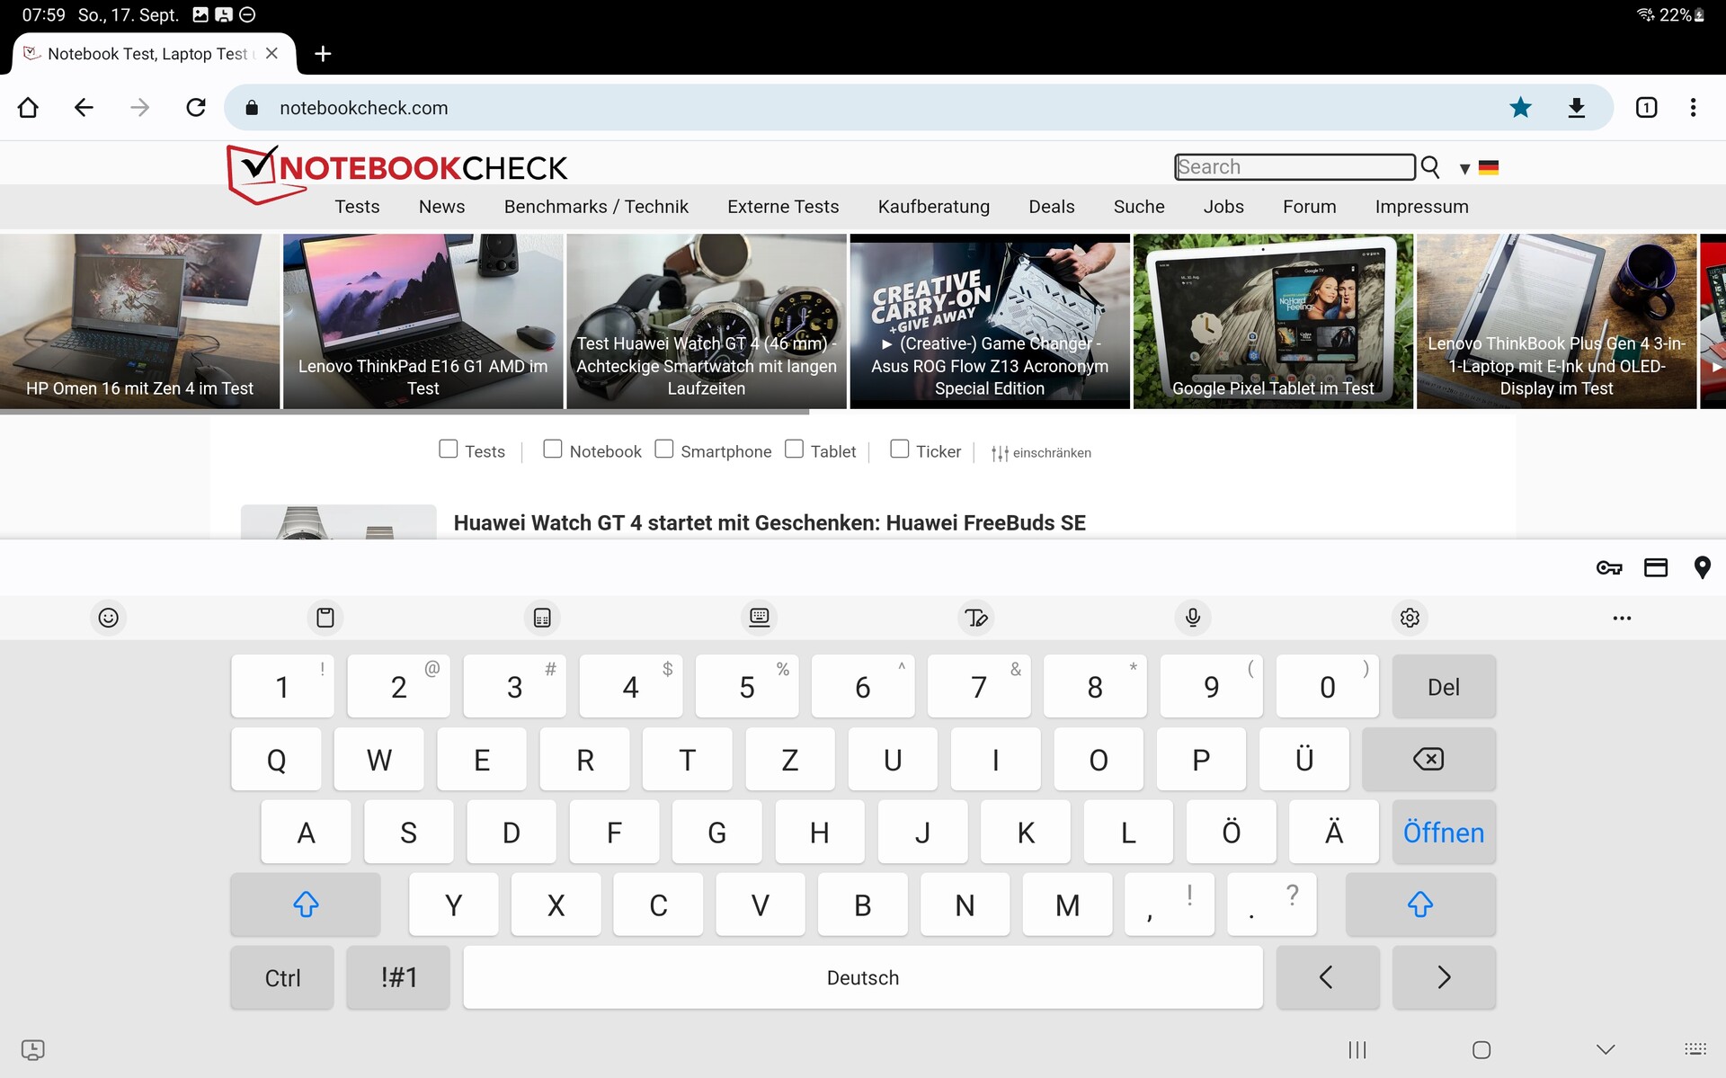1726x1078 pixels.
Task: Open the Benchmarks / Technik menu
Action: click(596, 207)
